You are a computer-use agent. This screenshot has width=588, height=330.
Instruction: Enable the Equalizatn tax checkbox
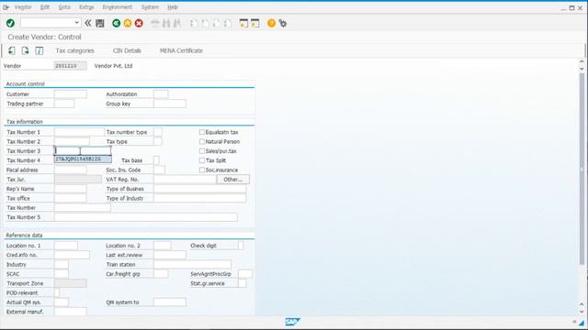(202, 132)
